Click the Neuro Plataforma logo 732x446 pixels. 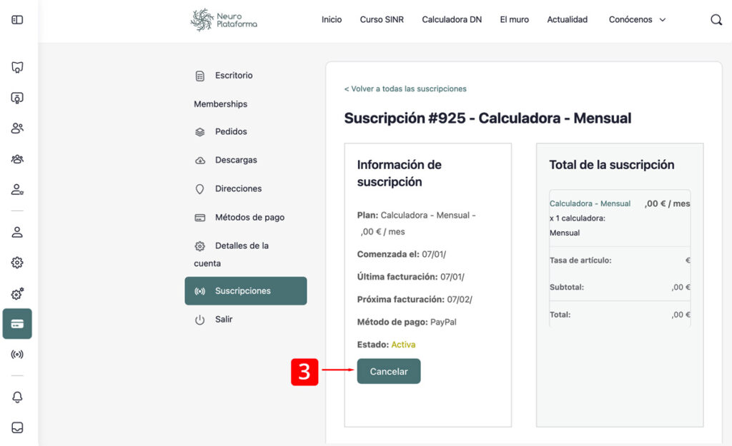click(x=224, y=19)
